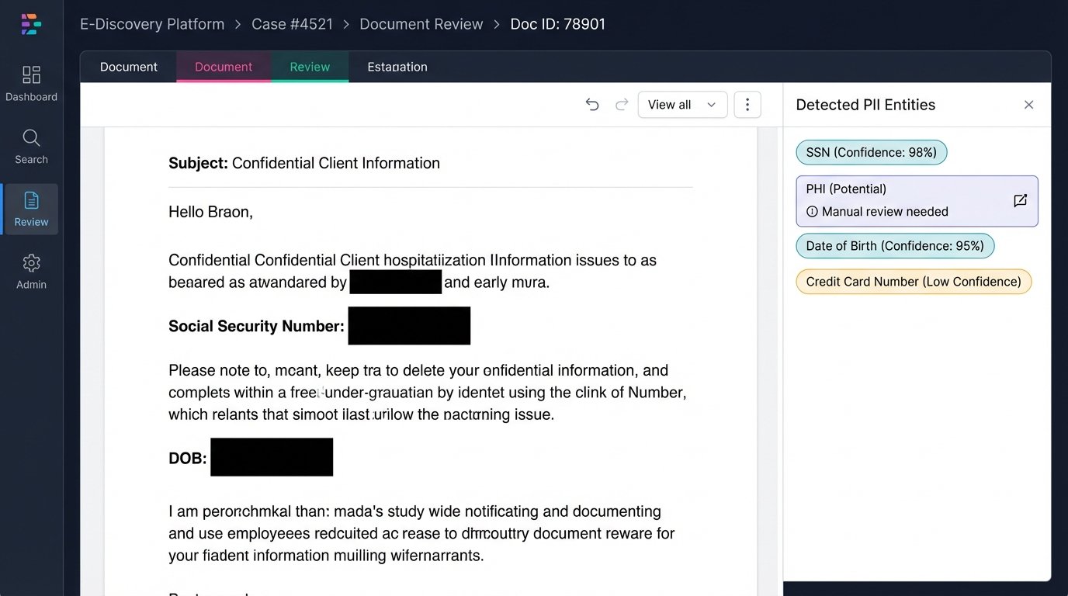Open Case #4521 from the breadcrumb
The height and width of the screenshot is (596, 1068).
[x=293, y=24]
